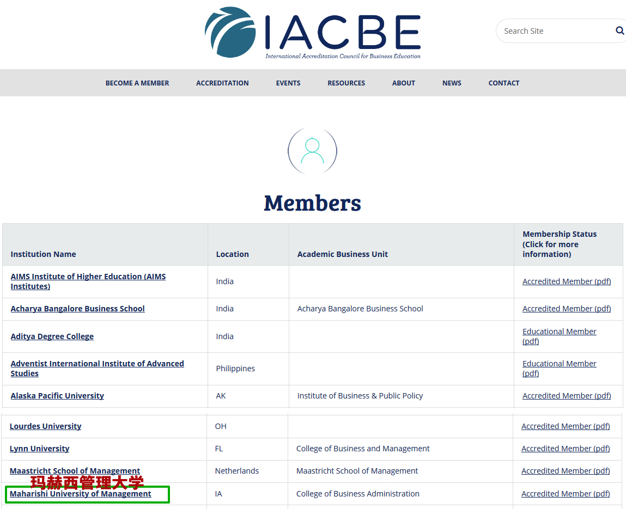Open the Events menu

(288, 83)
